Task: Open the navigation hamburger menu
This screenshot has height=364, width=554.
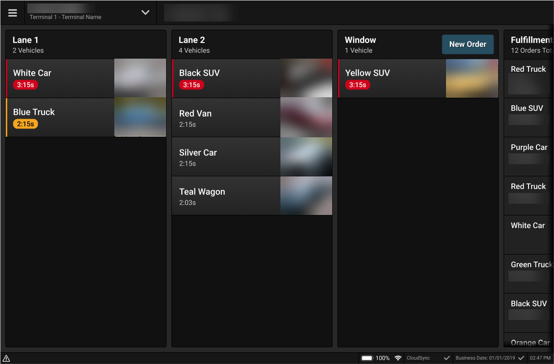Action: point(12,12)
